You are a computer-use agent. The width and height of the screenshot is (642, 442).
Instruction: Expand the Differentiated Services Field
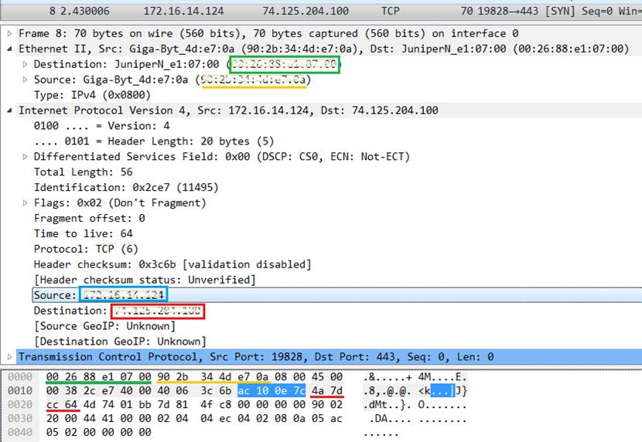tap(26, 157)
